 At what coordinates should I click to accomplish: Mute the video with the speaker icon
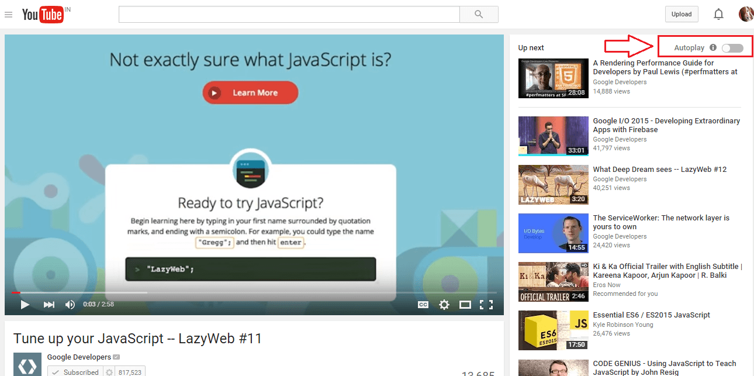(x=70, y=304)
